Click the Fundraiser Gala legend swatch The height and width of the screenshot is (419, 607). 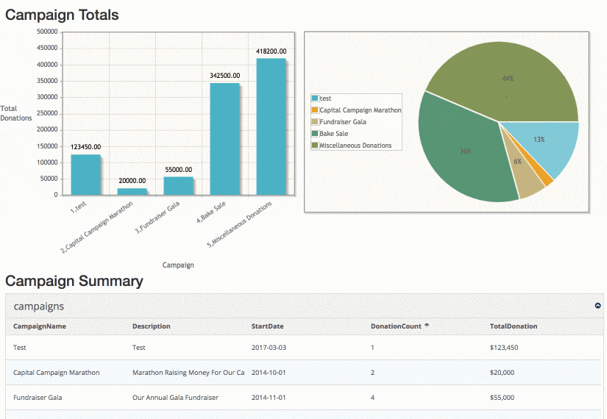pos(315,121)
